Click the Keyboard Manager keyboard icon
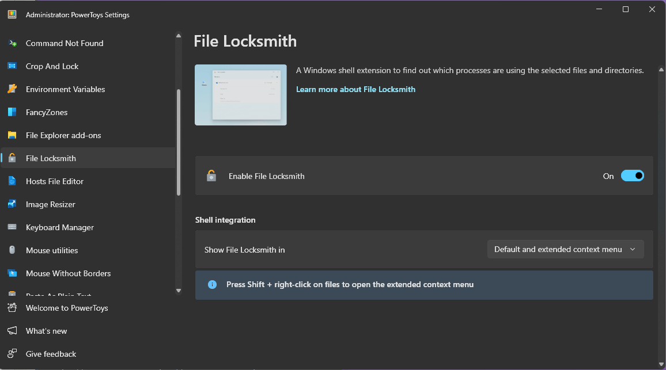This screenshot has height=370, width=666. point(12,227)
